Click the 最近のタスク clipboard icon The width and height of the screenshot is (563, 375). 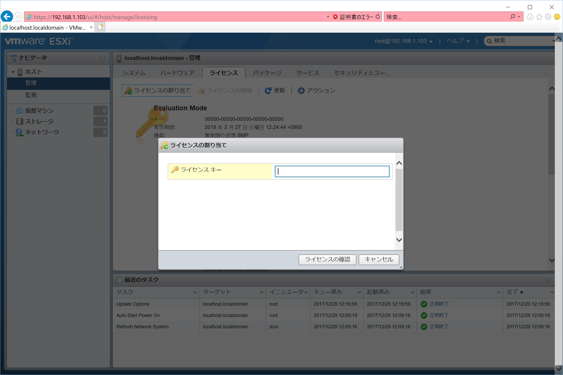118,280
